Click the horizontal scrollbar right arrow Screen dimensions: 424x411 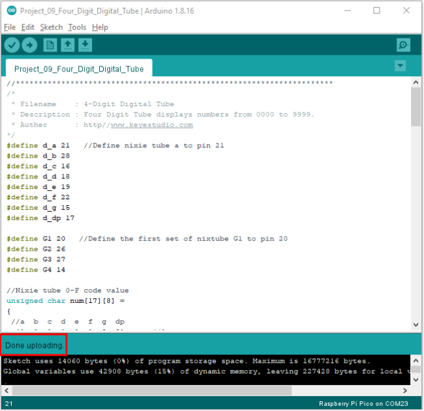[405, 390]
